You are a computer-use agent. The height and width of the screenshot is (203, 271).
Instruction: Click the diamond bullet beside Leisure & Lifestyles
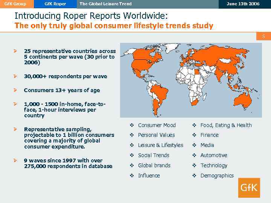pos(132,145)
